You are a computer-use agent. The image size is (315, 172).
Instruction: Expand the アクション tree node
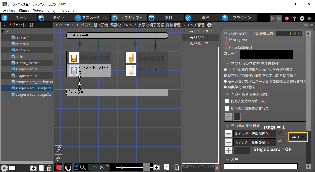[x=185, y=31]
